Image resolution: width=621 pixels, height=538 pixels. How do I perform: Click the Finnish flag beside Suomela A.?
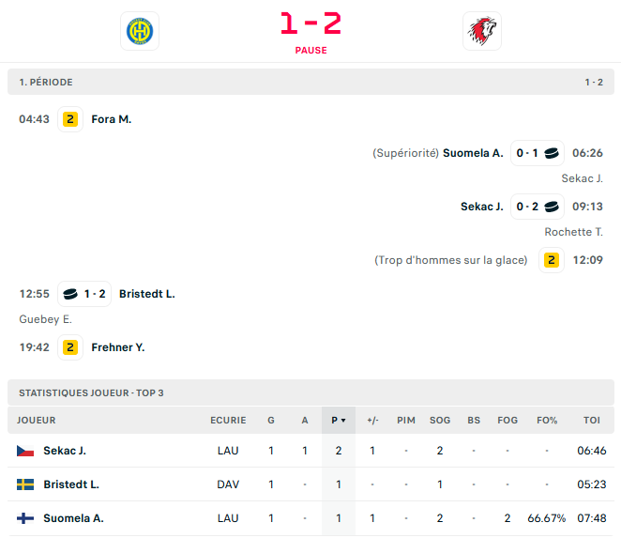point(25,518)
